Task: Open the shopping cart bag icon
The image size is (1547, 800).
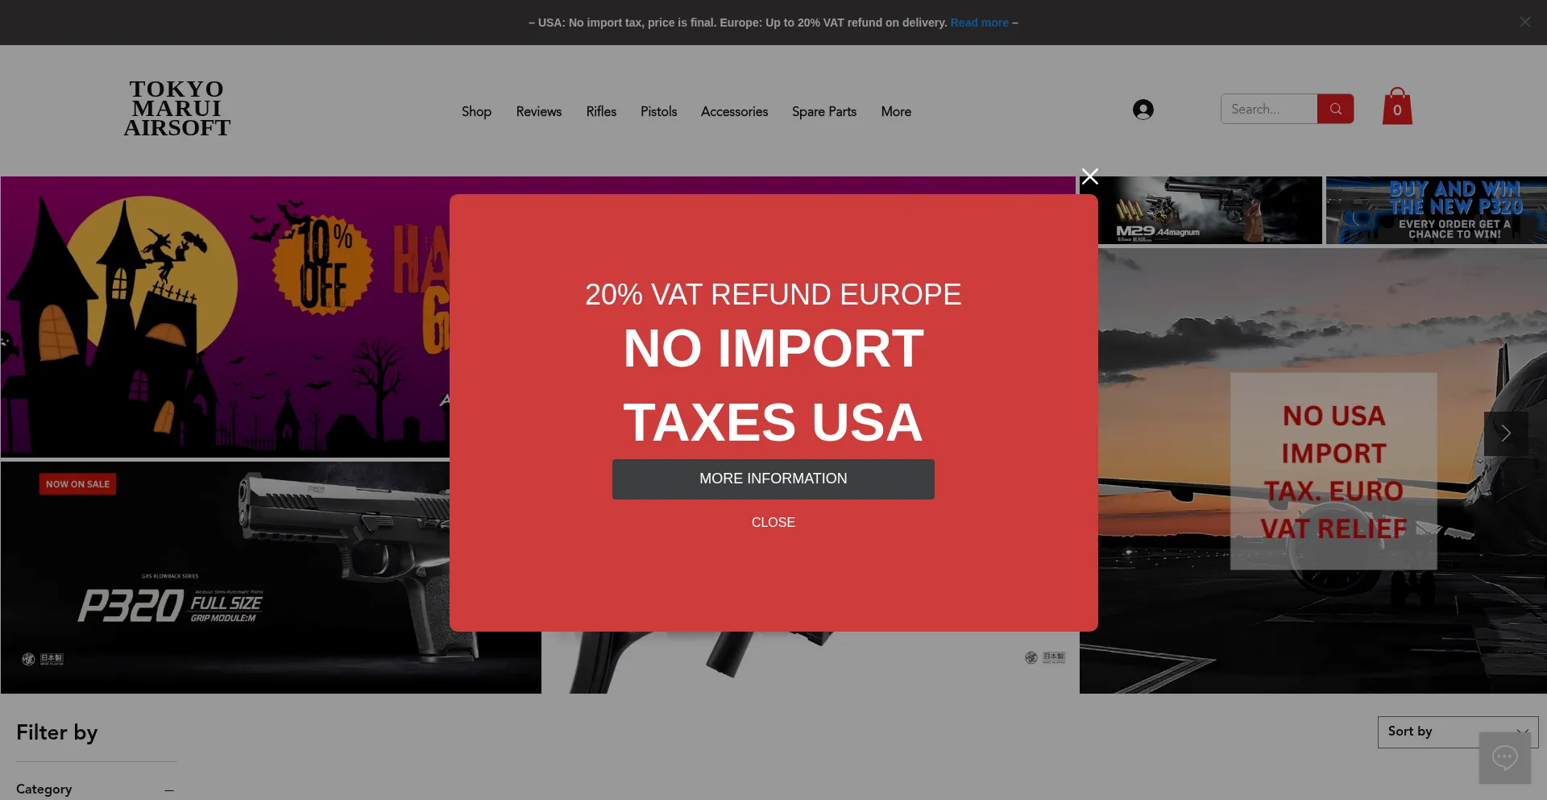Action: 1397,106
